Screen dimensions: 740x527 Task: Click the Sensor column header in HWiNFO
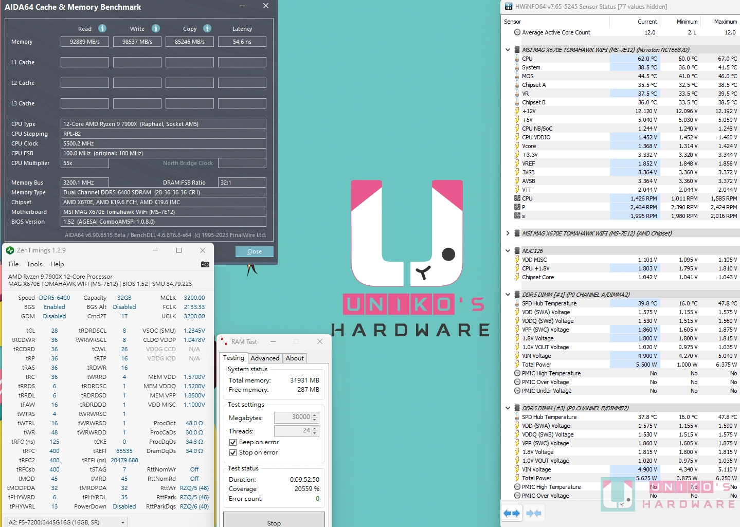555,22
